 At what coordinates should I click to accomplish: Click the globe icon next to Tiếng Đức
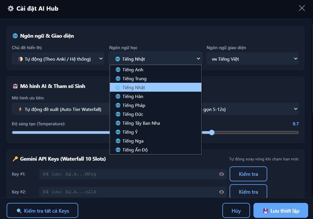tap(118, 114)
